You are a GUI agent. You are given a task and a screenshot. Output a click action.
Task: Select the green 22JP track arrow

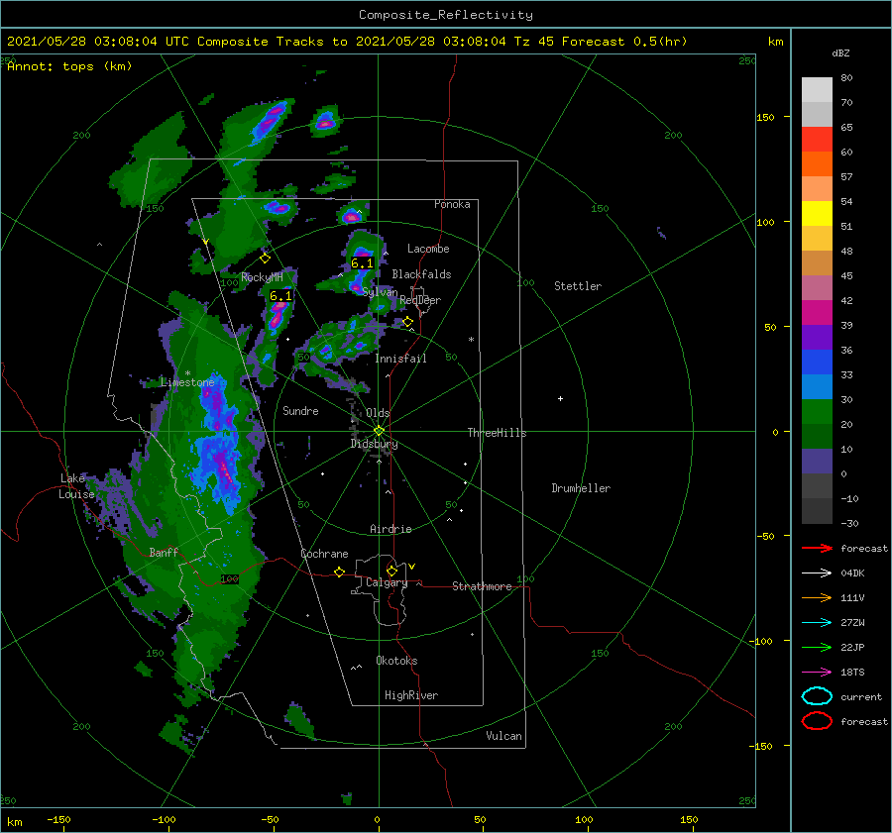pos(817,647)
